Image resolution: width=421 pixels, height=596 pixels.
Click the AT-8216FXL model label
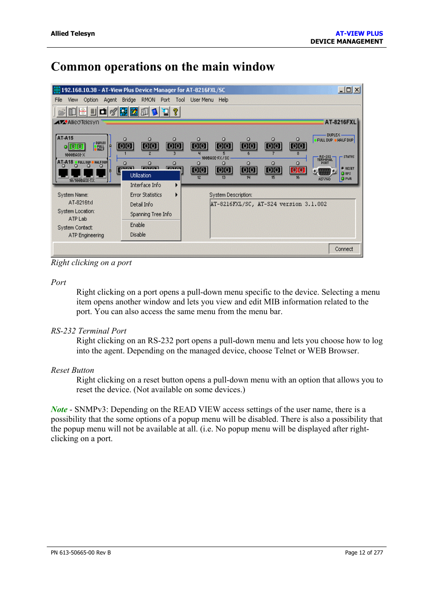pyautogui.click(x=340, y=122)
